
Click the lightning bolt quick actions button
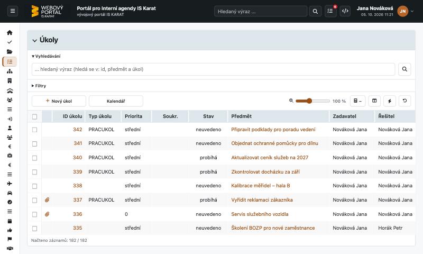pos(390,101)
